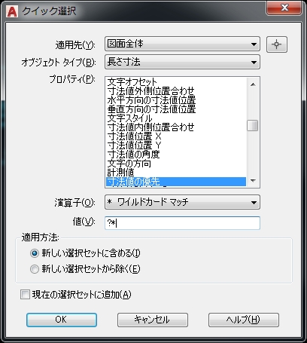Click the property list scroll up arrow
Viewport: 307px width, 343px height.
253,84
